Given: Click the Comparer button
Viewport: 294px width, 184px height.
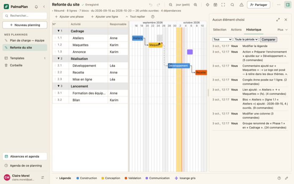Looking at the screenshot, I should tap(268, 40).
